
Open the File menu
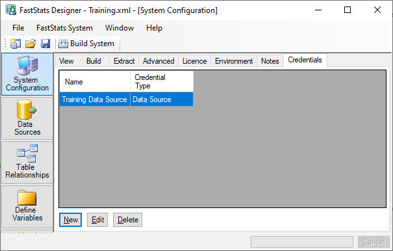tap(18, 28)
